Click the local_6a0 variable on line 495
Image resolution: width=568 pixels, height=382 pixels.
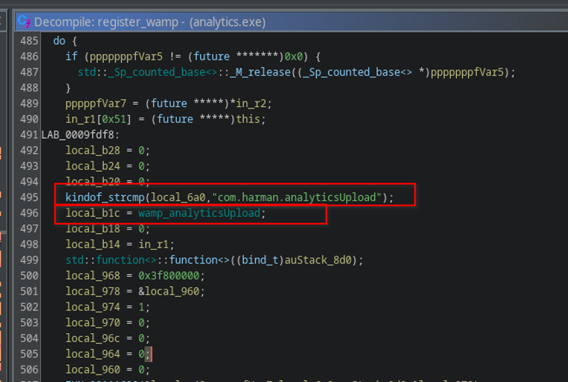[x=178, y=197]
